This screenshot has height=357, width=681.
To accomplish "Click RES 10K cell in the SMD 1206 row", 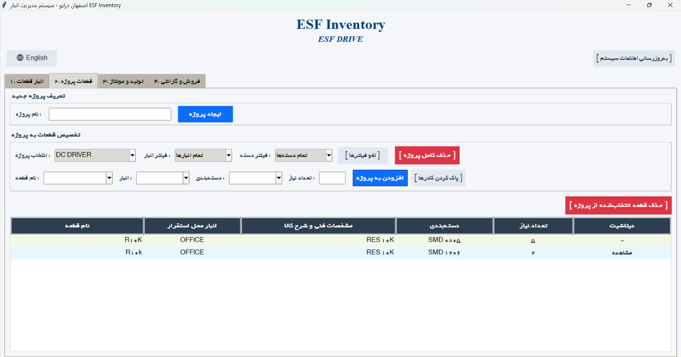I will point(380,252).
